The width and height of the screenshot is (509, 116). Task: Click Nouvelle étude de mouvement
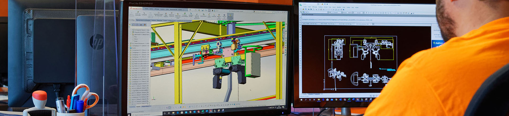click(197, 16)
